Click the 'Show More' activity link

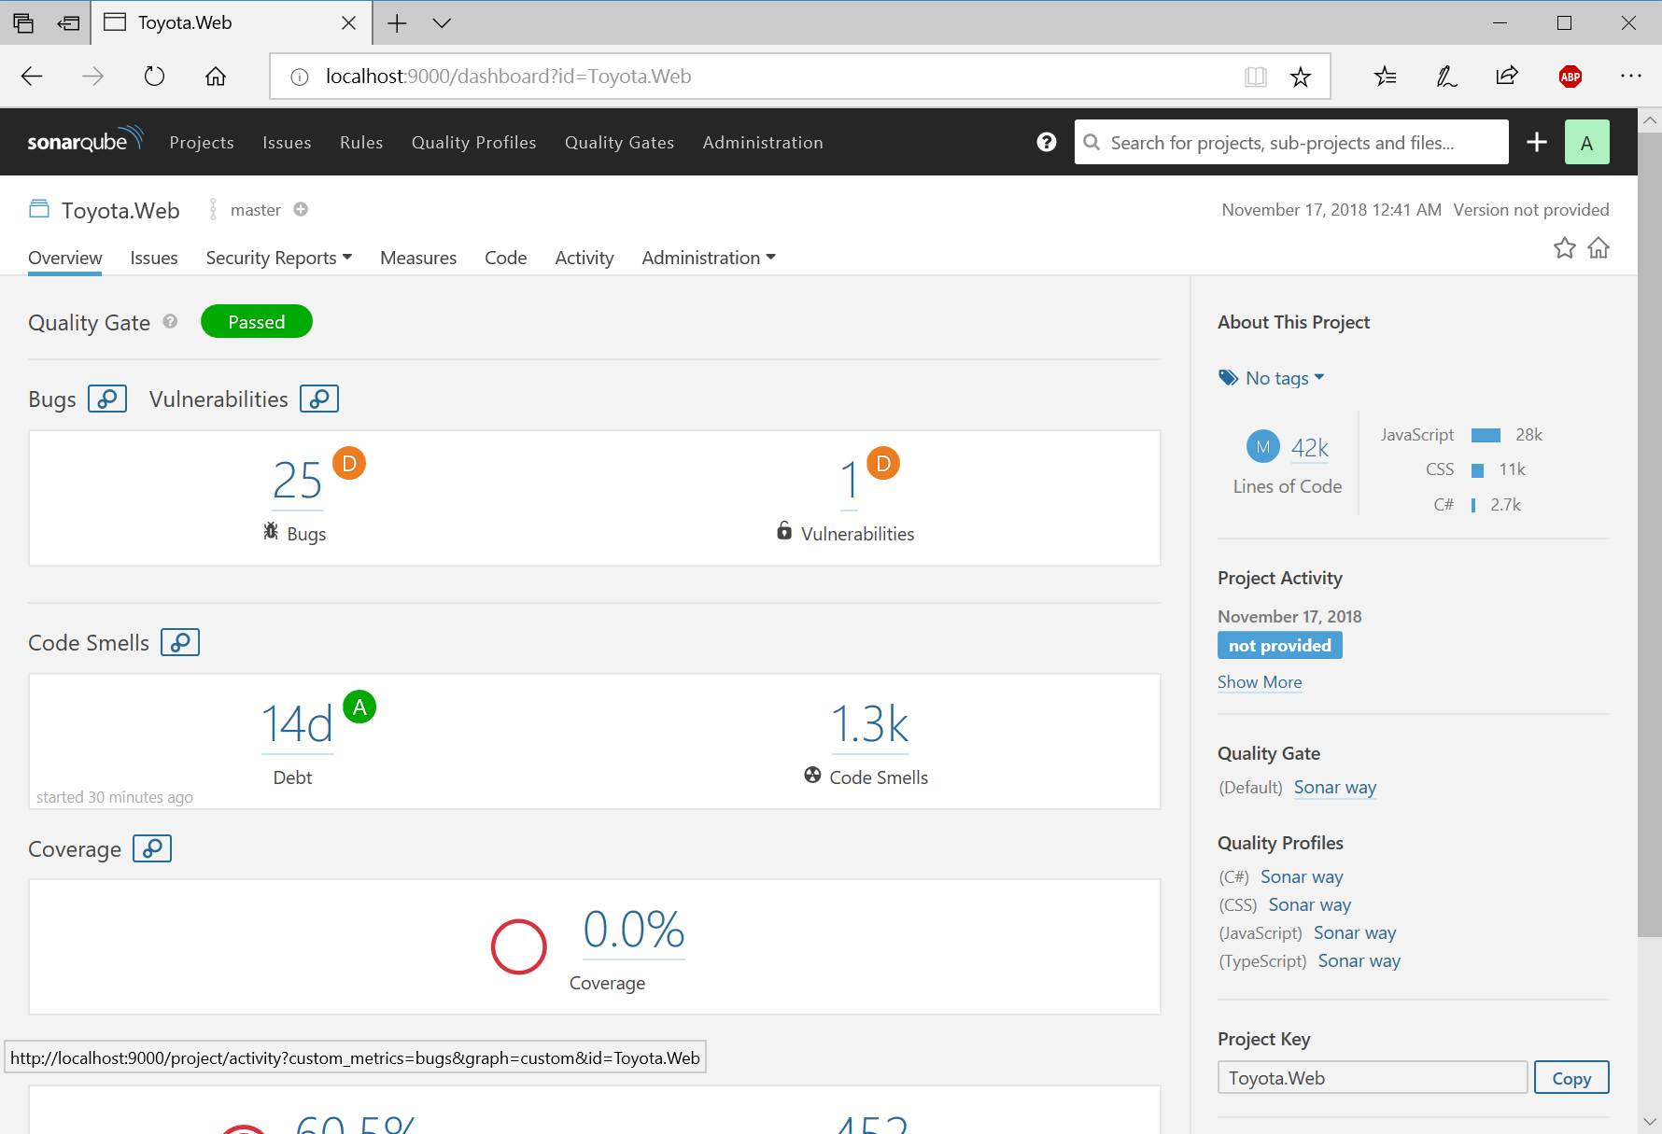click(x=1260, y=682)
